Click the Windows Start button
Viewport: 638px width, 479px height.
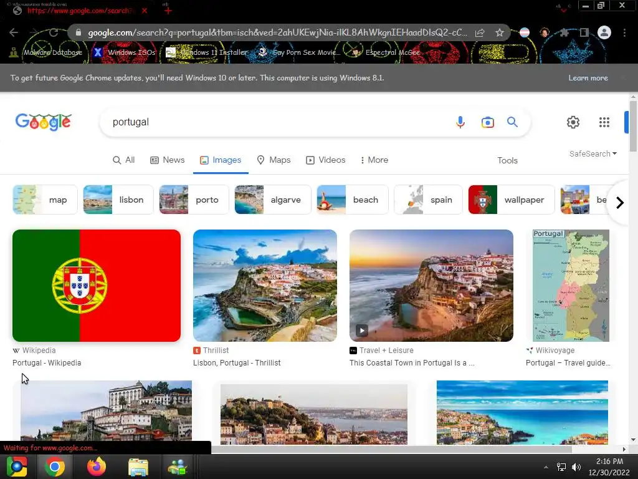[17, 467]
